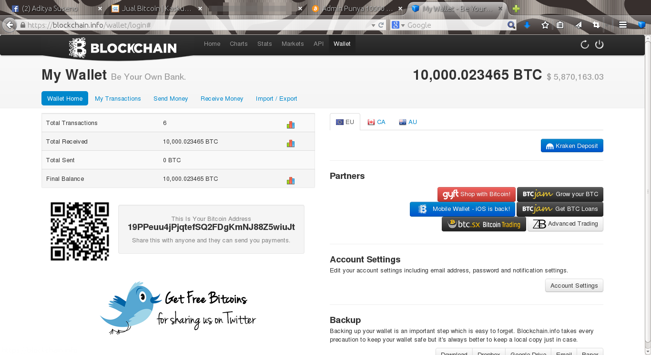This screenshot has height=355, width=651.
Task: Open a new tab with the green plus
Action: [x=516, y=9]
